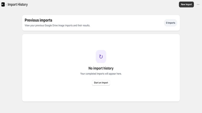The height and width of the screenshot is (113, 202).
Task: Click the 0 imports count badge
Action: coord(170,23)
